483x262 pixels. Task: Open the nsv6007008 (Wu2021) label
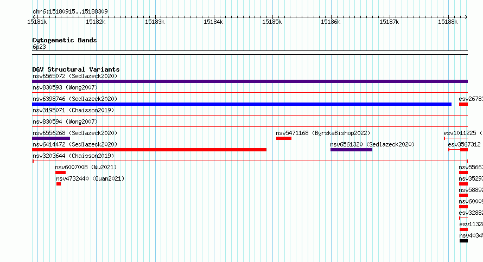tap(86, 167)
